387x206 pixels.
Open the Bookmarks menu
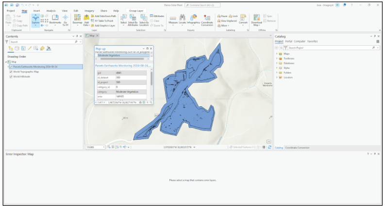[55, 20]
